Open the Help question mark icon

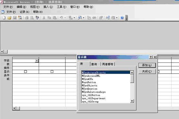(122, 18)
